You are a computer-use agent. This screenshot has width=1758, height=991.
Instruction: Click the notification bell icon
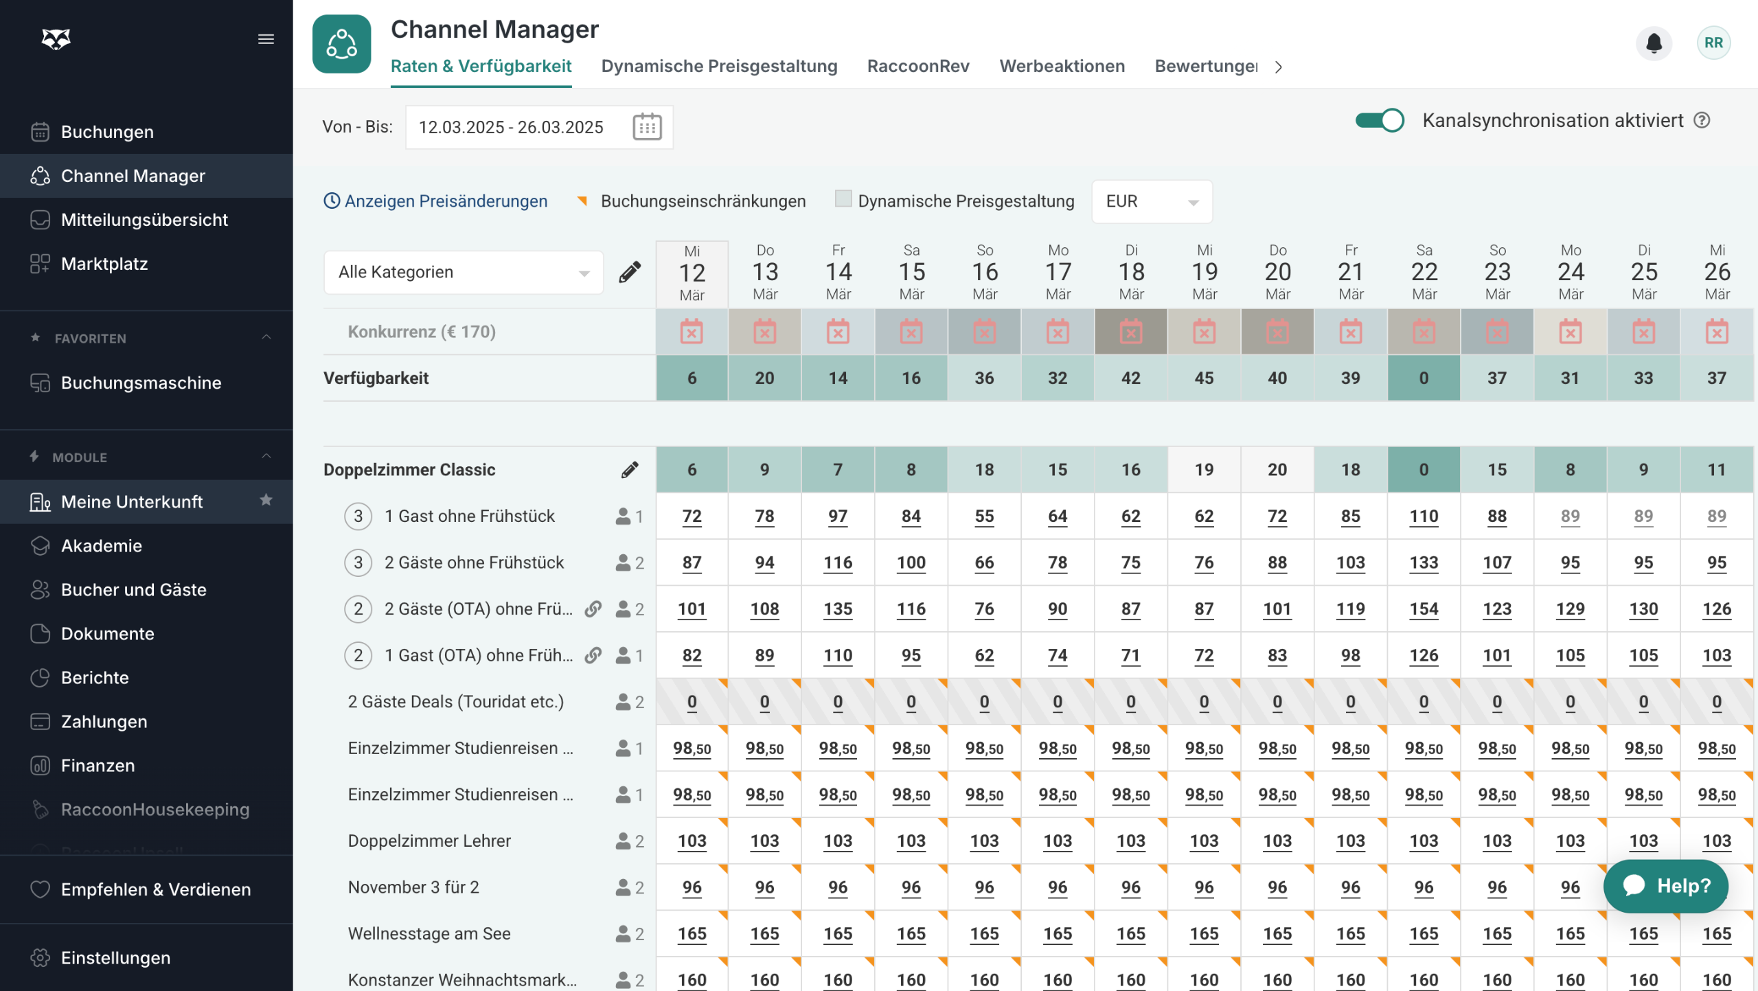pyautogui.click(x=1654, y=43)
